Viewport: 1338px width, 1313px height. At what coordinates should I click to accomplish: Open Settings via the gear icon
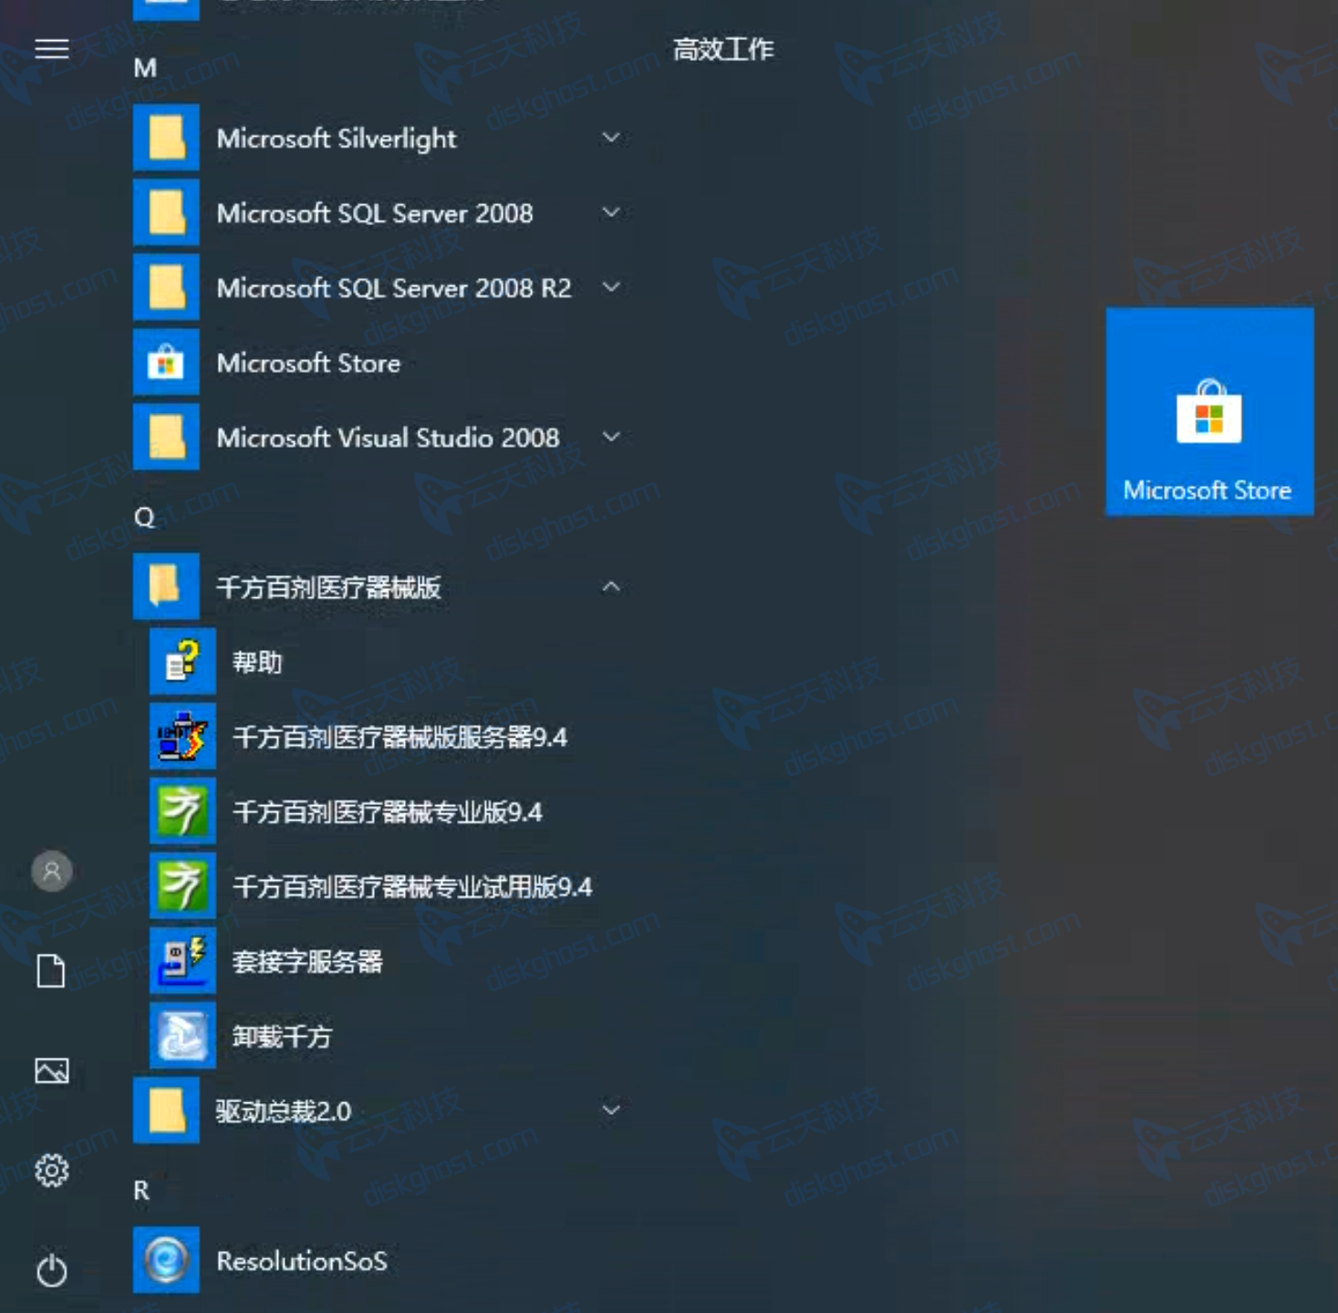tap(52, 1170)
